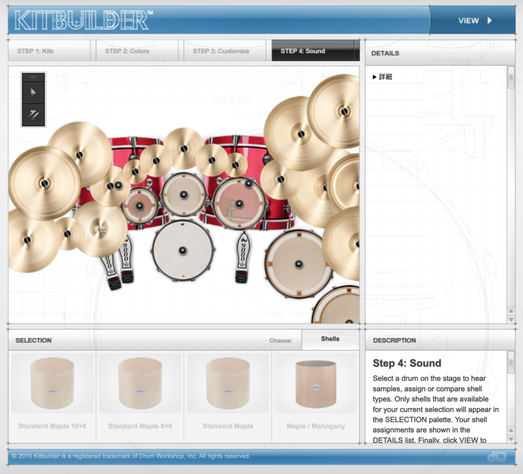Image resolution: width=523 pixels, height=474 pixels.
Task: Go to STEP 1: Kits tab
Action: [49, 51]
